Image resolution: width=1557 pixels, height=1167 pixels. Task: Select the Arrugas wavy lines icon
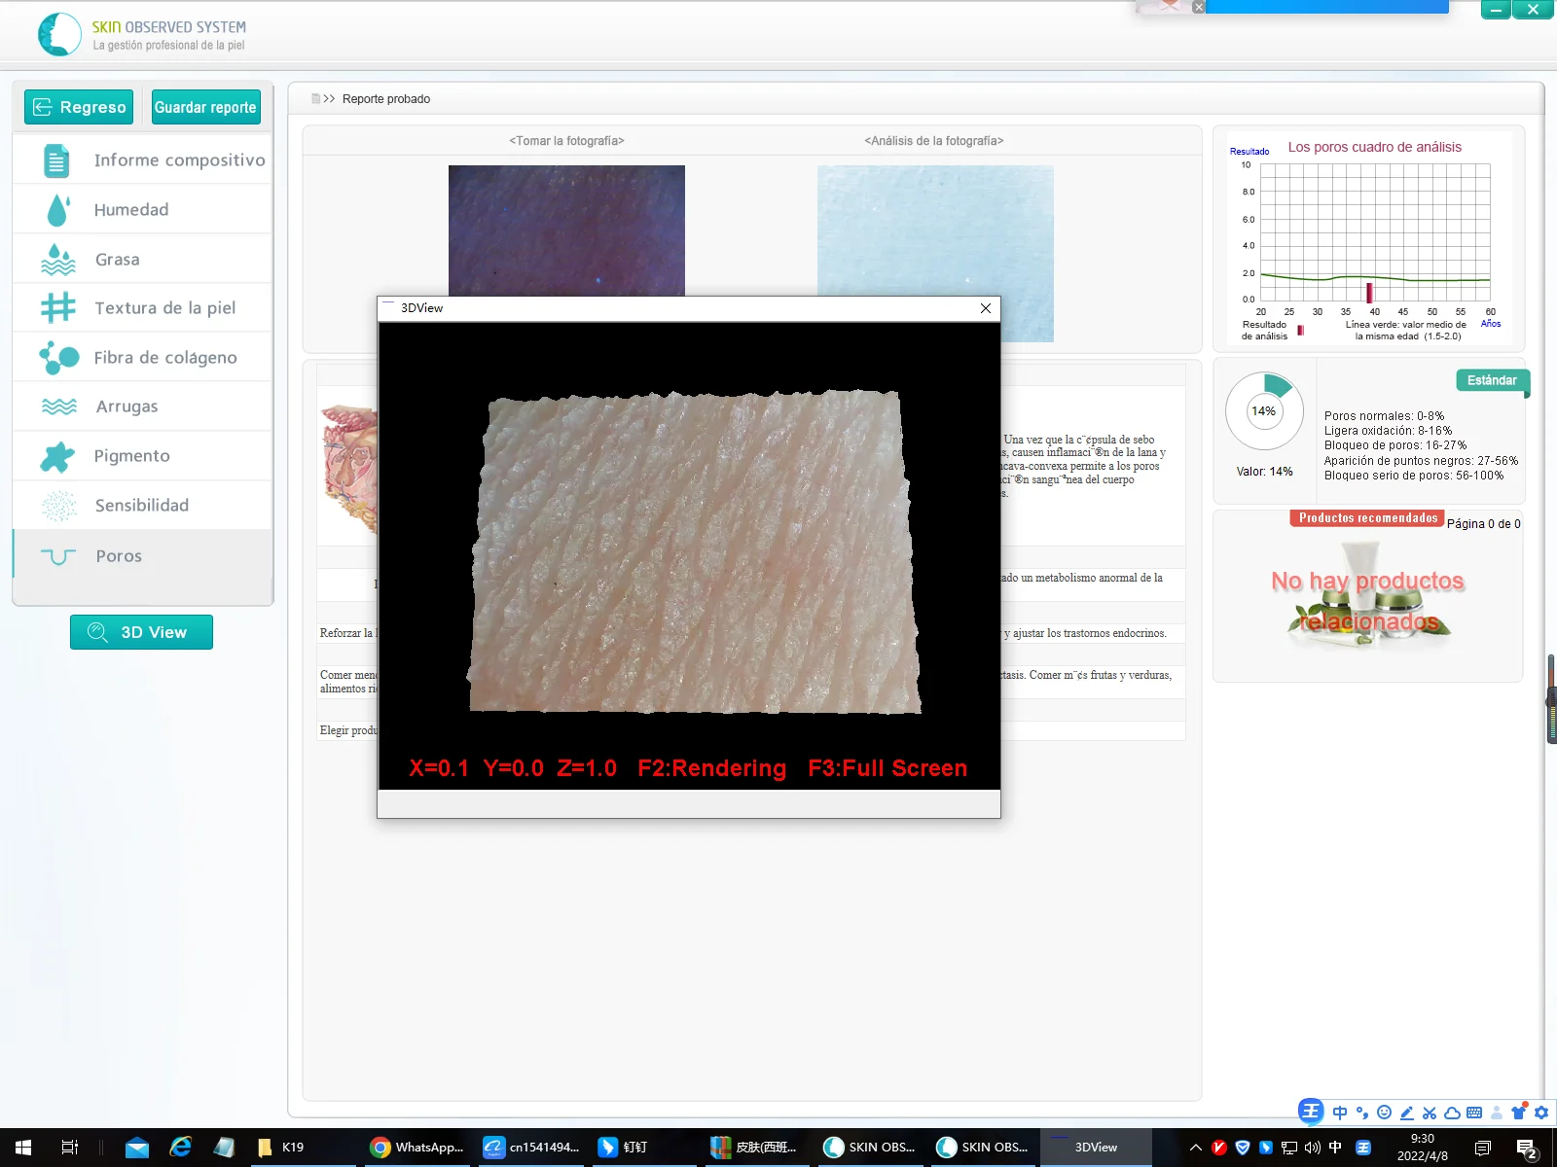pos(58,407)
